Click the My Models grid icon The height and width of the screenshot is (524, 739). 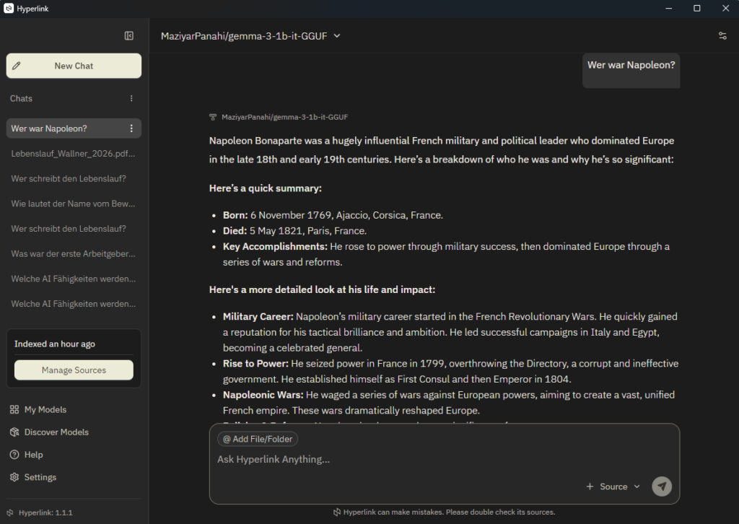pos(14,410)
